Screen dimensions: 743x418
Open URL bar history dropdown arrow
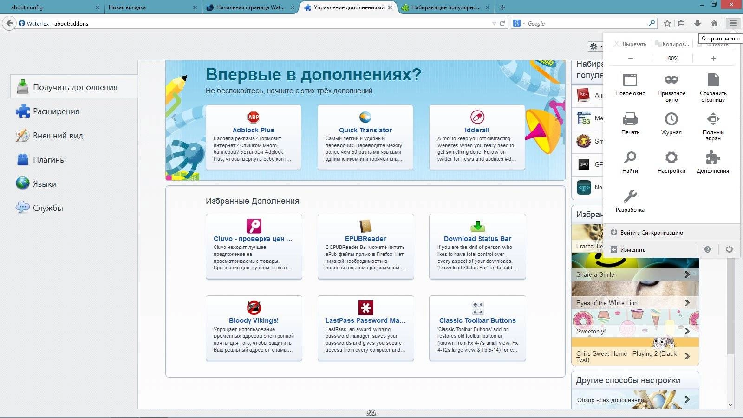(x=494, y=23)
